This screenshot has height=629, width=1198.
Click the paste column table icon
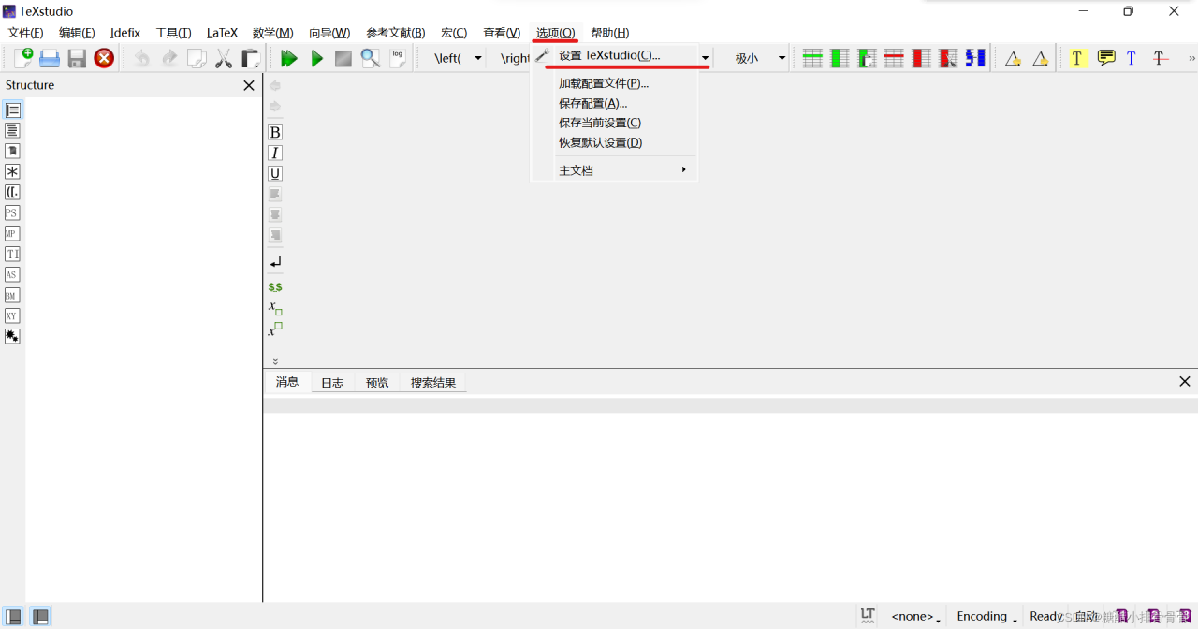click(x=867, y=58)
